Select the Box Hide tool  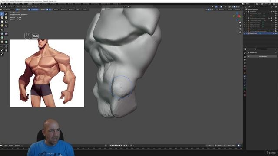pyautogui.click(x=6, y=22)
